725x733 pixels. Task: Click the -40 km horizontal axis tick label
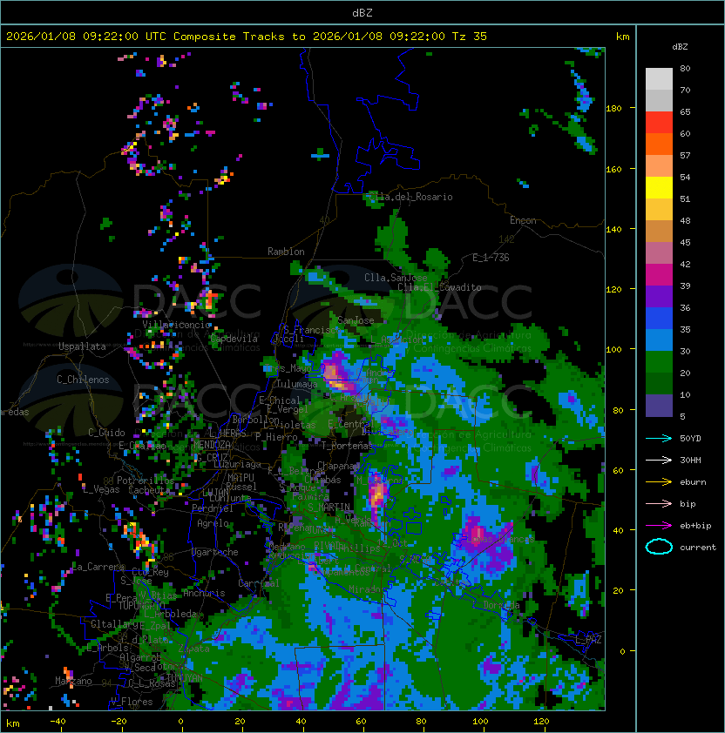pos(58,722)
